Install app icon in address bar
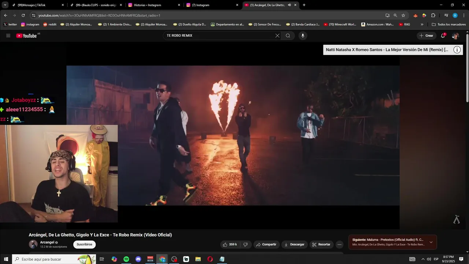The width and height of the screenshot is (469, 264). coord(387,15)
